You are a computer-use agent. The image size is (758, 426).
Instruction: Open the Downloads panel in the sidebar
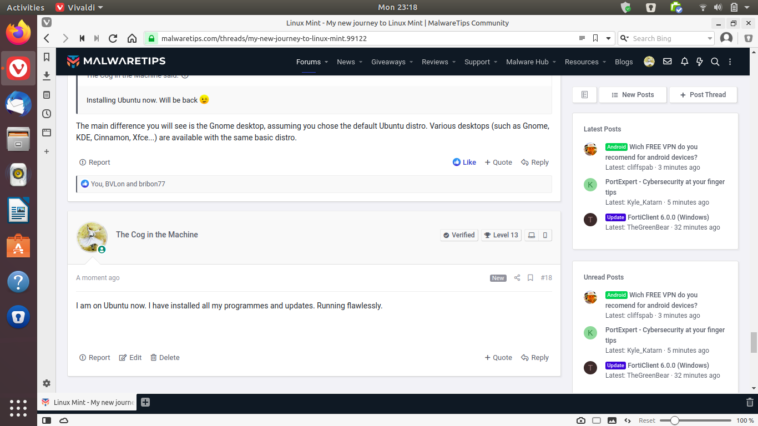47,76
